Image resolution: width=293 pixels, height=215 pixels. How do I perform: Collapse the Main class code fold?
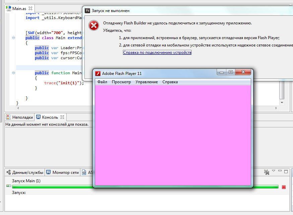13,38
